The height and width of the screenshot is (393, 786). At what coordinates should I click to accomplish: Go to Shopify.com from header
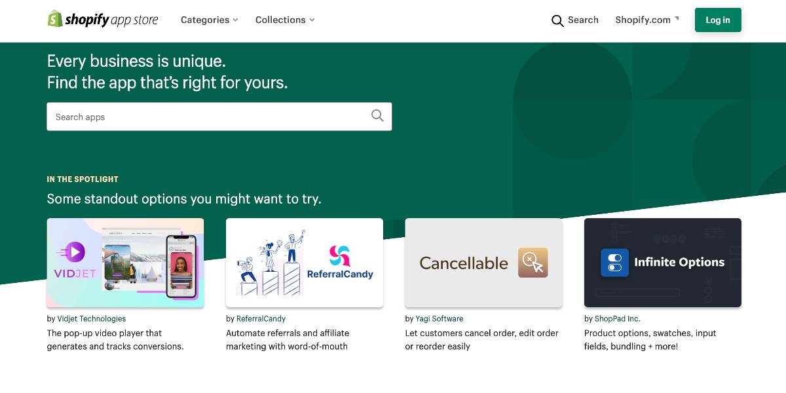click(646, 20)
